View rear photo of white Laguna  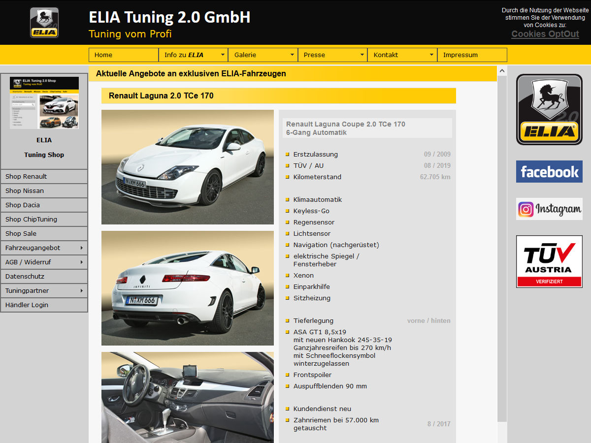188,288
